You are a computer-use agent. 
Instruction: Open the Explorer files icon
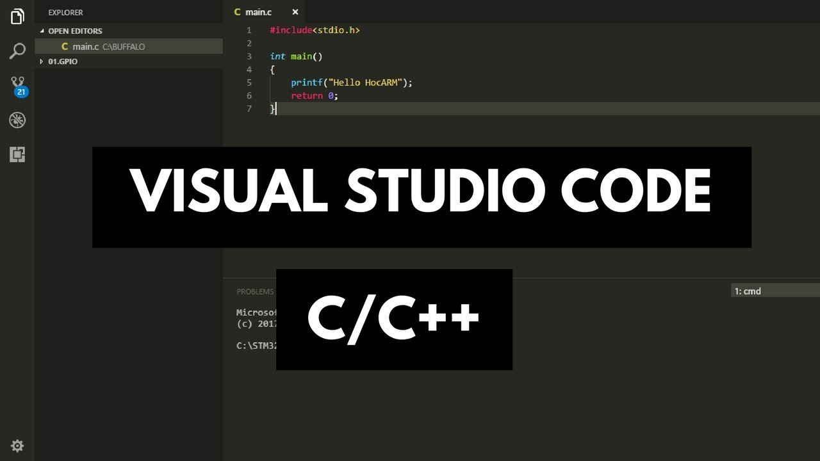click(x=17, y=17)
